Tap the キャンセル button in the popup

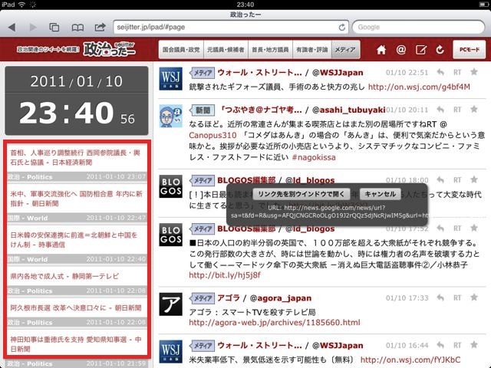click(x=381, y=194)
